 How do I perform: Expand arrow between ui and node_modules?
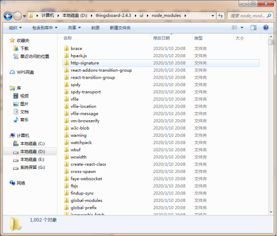147,16
